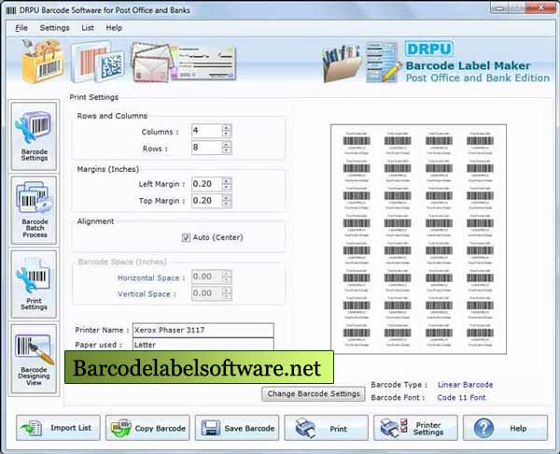
Task: Increase the Rows value with up arrow
Action: [x=226, y=144]
